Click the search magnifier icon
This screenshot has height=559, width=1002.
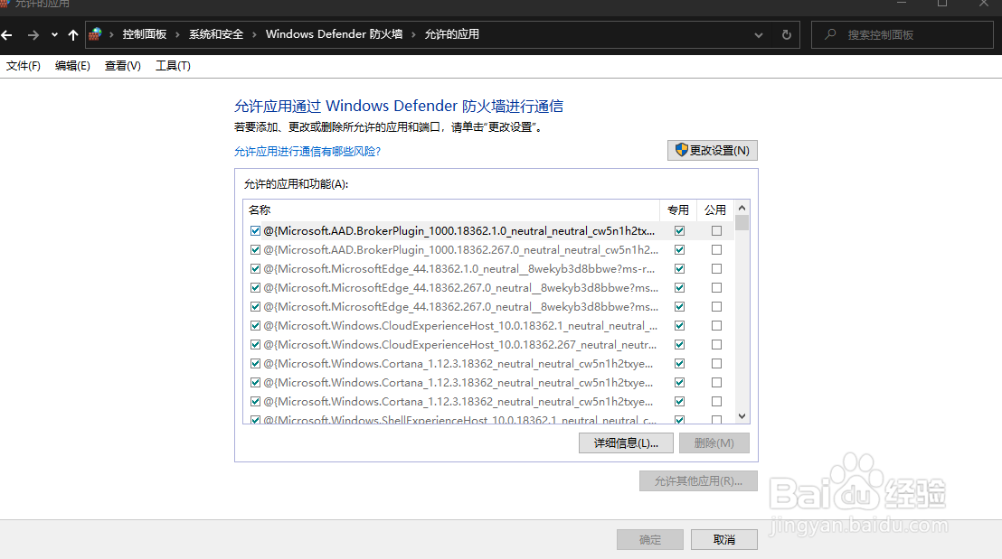coord(830,34)
